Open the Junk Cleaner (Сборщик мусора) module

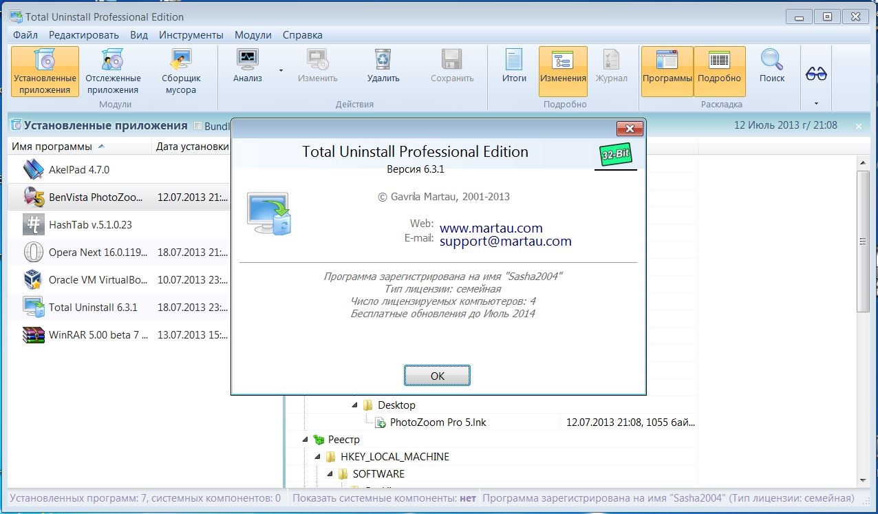pos(181,71)
